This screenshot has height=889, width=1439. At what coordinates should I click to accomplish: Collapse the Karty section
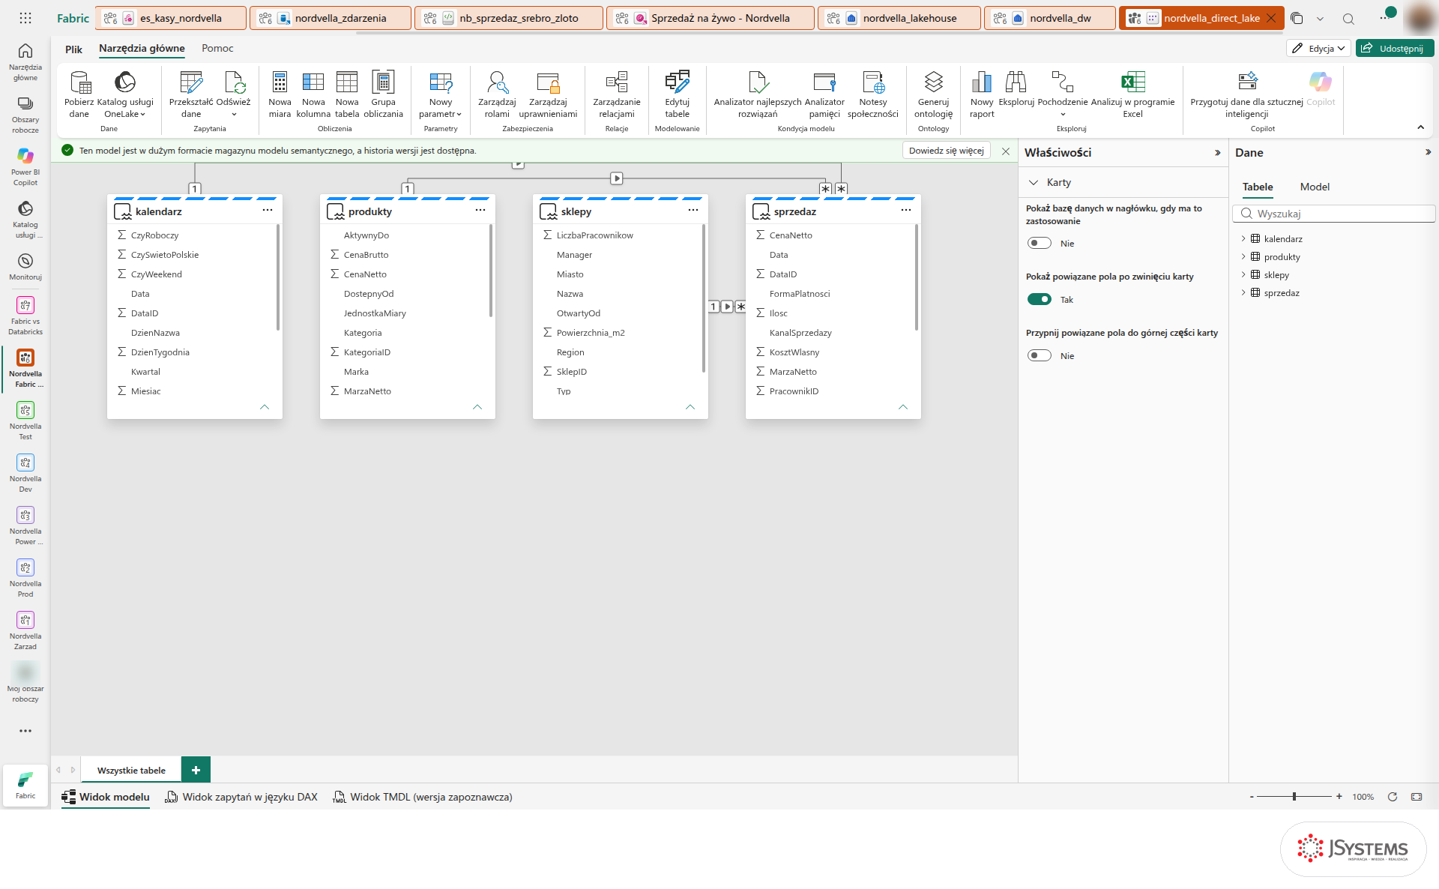pyautogui.click(x=1034, y=182)
